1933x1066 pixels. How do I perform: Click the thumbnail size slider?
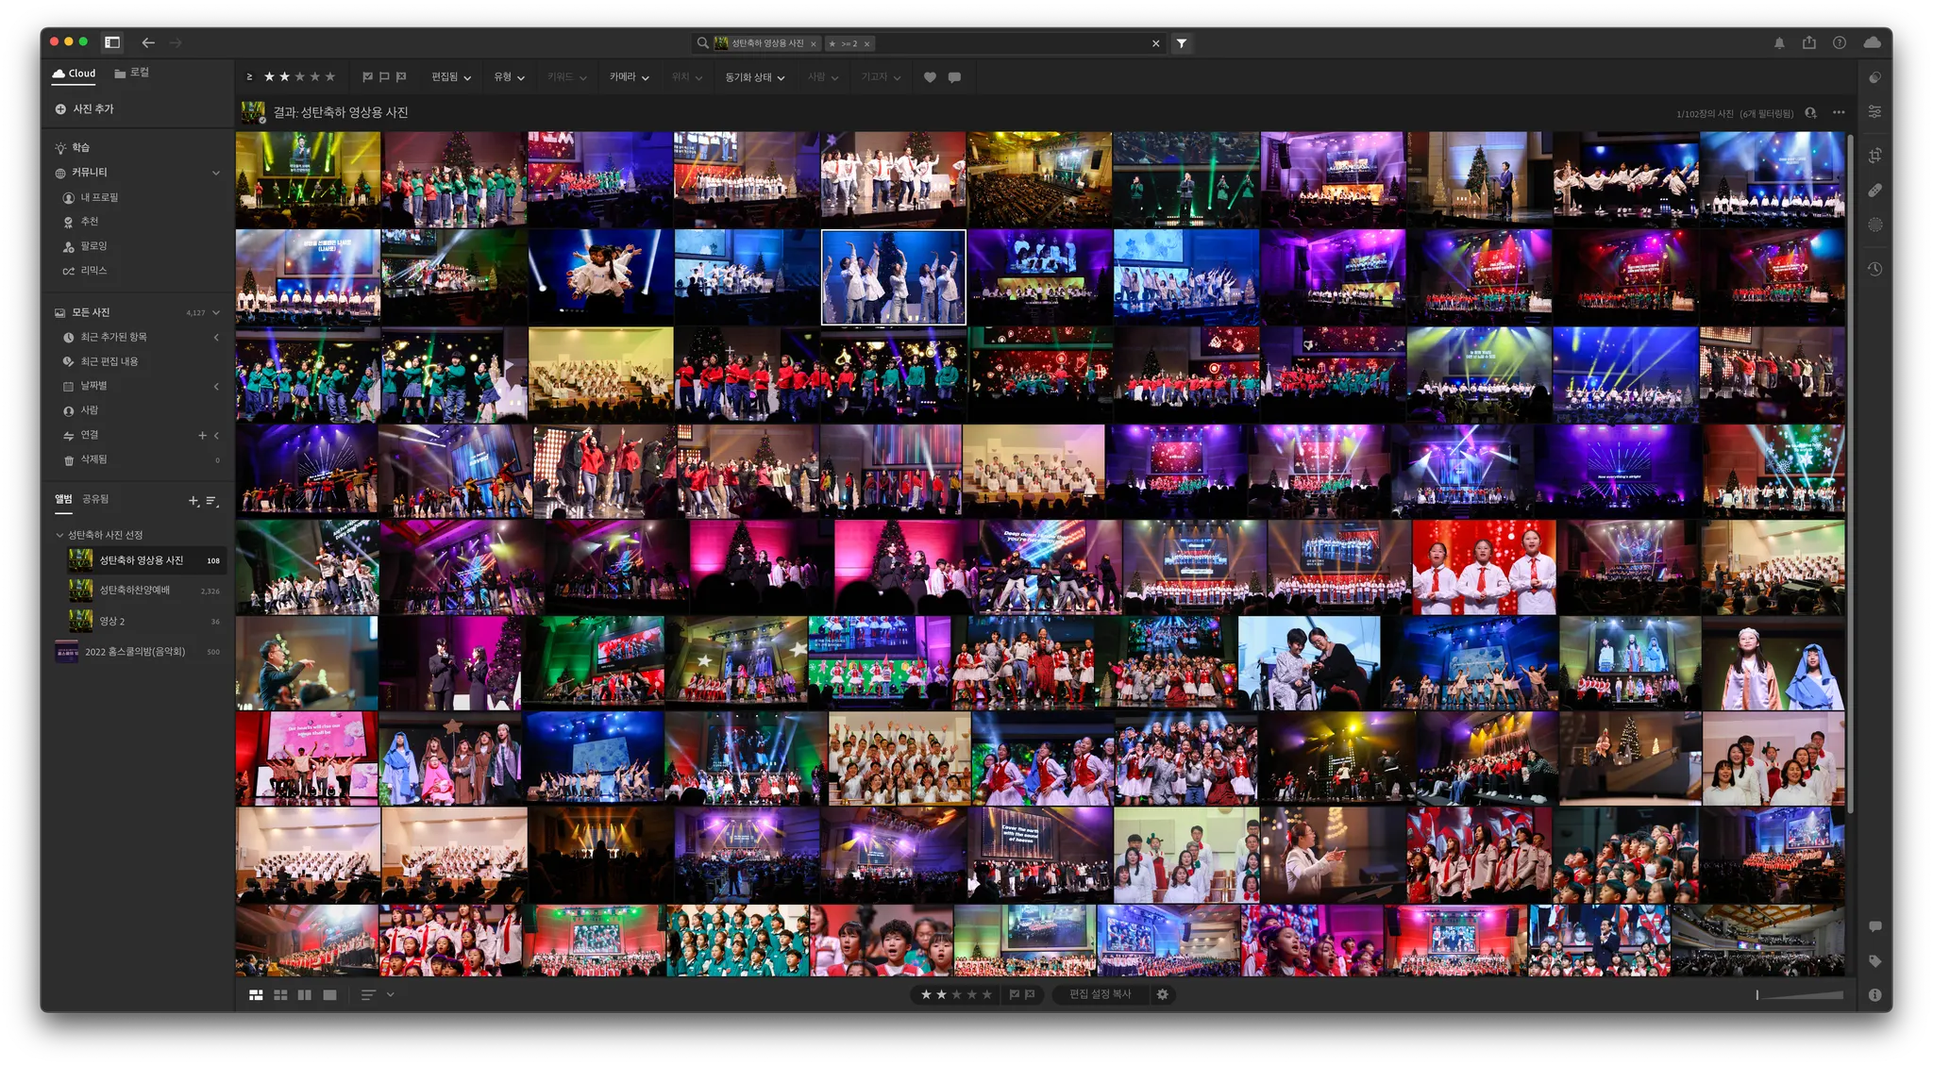click(1799, 995)
